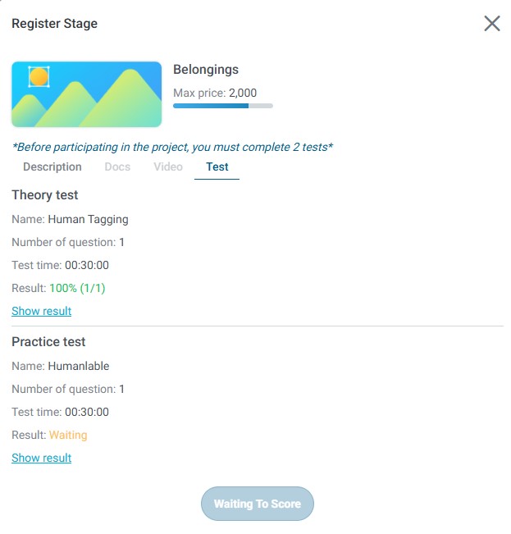The height and width of the screenshot is (534, 511).
Task: Click the Humanlable test name
Action: coord(78,366)
